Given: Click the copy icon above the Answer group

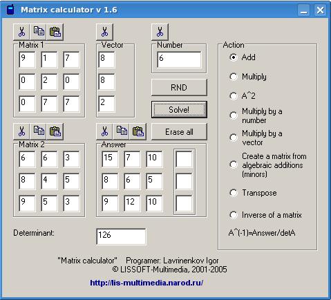Looking at the screenshot, I should (122, 131).
